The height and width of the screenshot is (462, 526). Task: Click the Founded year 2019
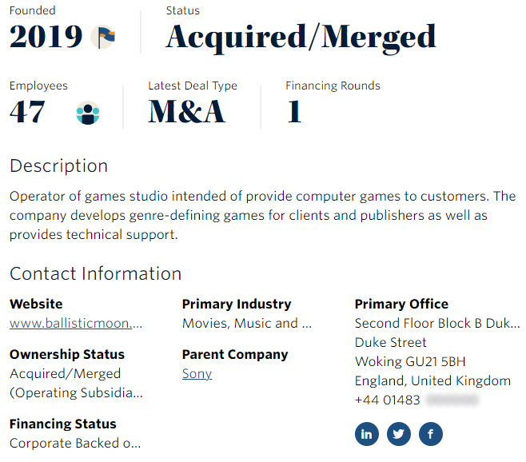pyautogui.click(x=46, y=37)
